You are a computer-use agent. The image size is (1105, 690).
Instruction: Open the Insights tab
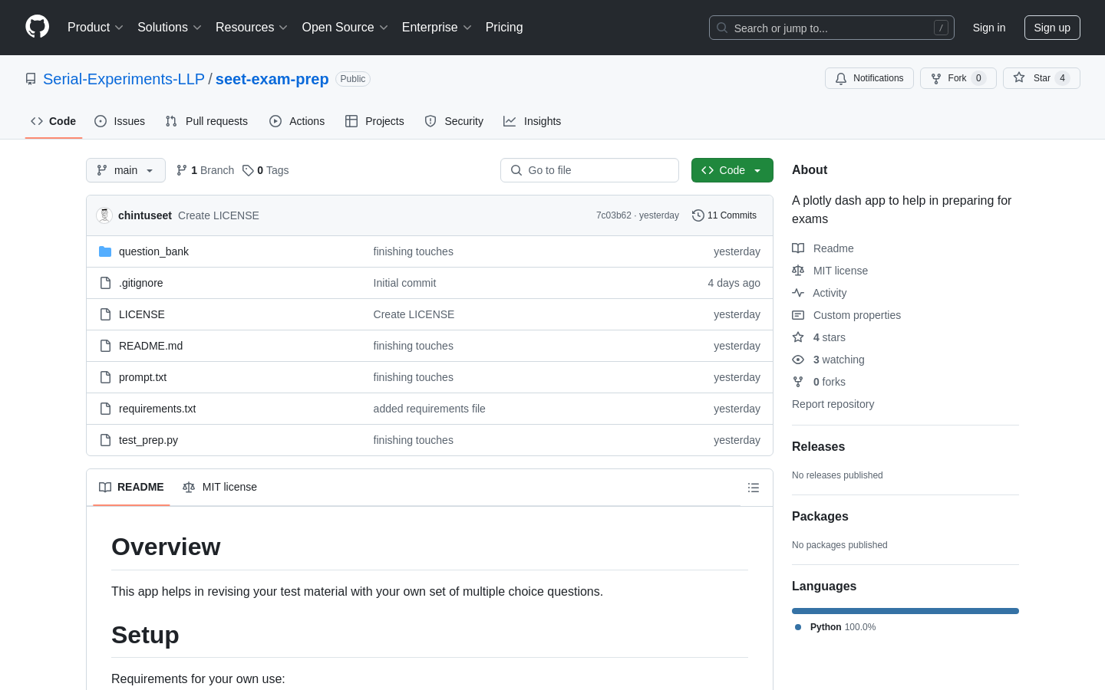(x=533, y=121)
